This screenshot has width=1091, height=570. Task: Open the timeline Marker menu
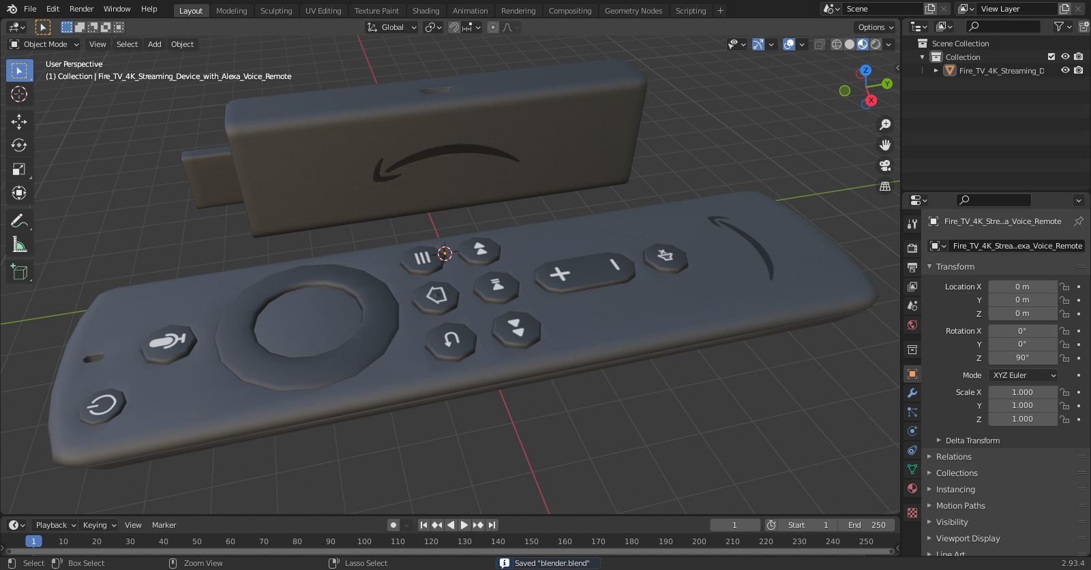pos(164,525)
